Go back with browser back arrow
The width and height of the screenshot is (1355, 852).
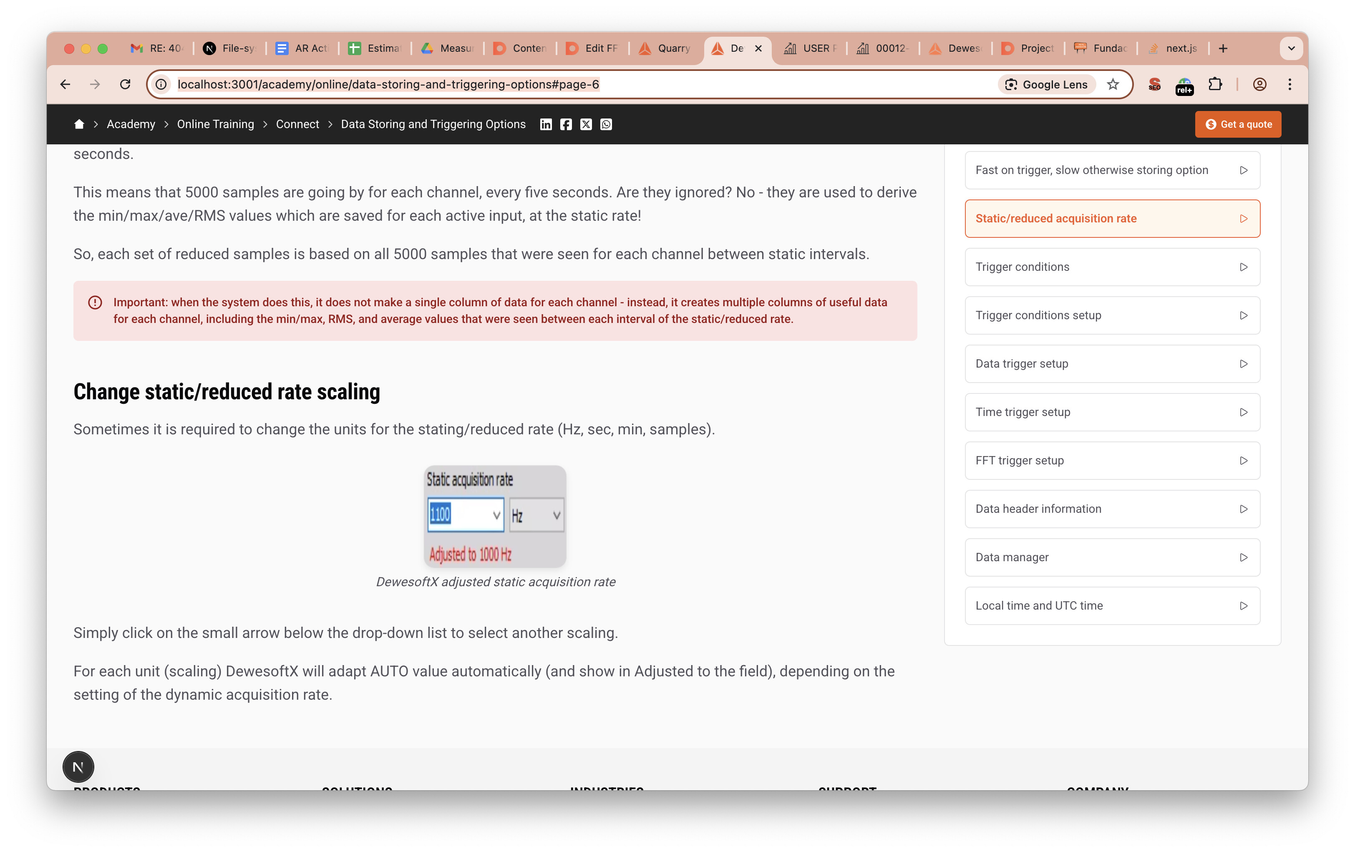pyautogui.click(x=65, y=84)
